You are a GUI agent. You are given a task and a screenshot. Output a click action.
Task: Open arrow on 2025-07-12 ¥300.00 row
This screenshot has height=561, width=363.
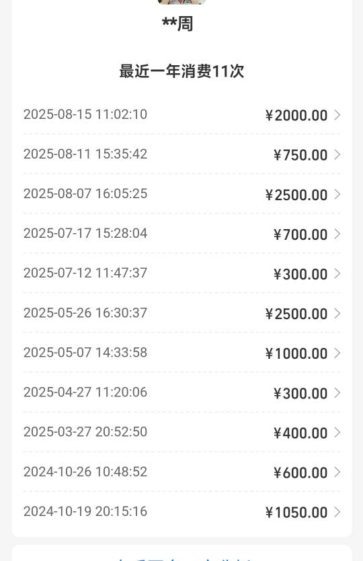coord(337,273)
